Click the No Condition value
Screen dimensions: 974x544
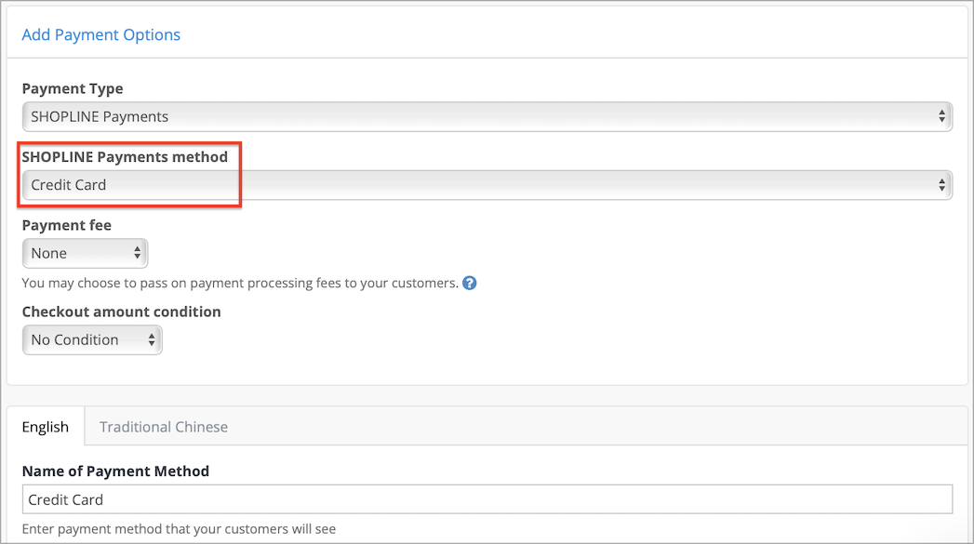tap(74, 339)
